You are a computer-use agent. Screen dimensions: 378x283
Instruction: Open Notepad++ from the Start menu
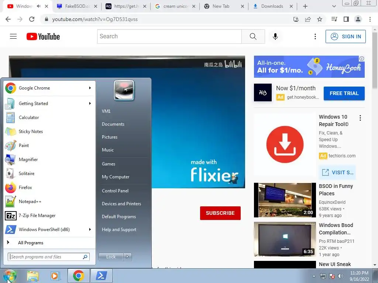pos(49,202)
